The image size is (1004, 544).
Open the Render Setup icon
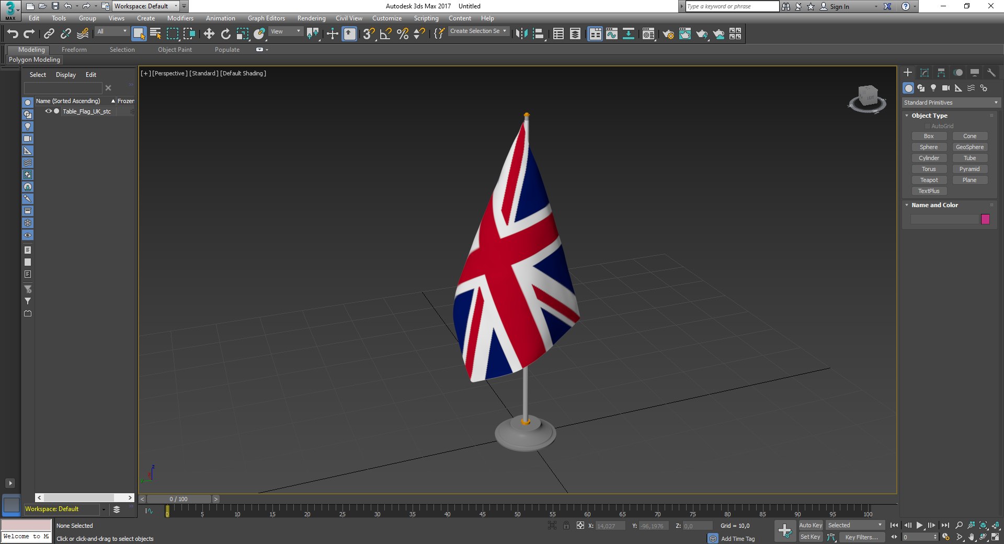point(668,34)
